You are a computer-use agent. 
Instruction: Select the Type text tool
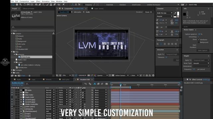(x=43, y=5)
